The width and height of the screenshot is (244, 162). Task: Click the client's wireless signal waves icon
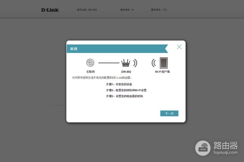pos(154,63)
